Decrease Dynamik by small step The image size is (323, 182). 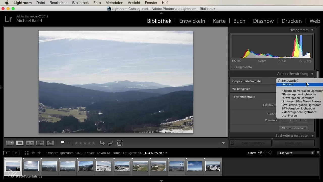tap(290, 120)
